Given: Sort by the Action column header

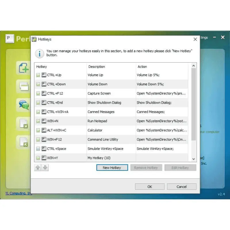Looking at the screenshot, I should [162, 67].
